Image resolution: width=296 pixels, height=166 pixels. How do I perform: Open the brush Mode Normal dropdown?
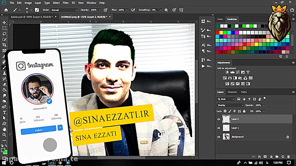click(x=64, y=10)
